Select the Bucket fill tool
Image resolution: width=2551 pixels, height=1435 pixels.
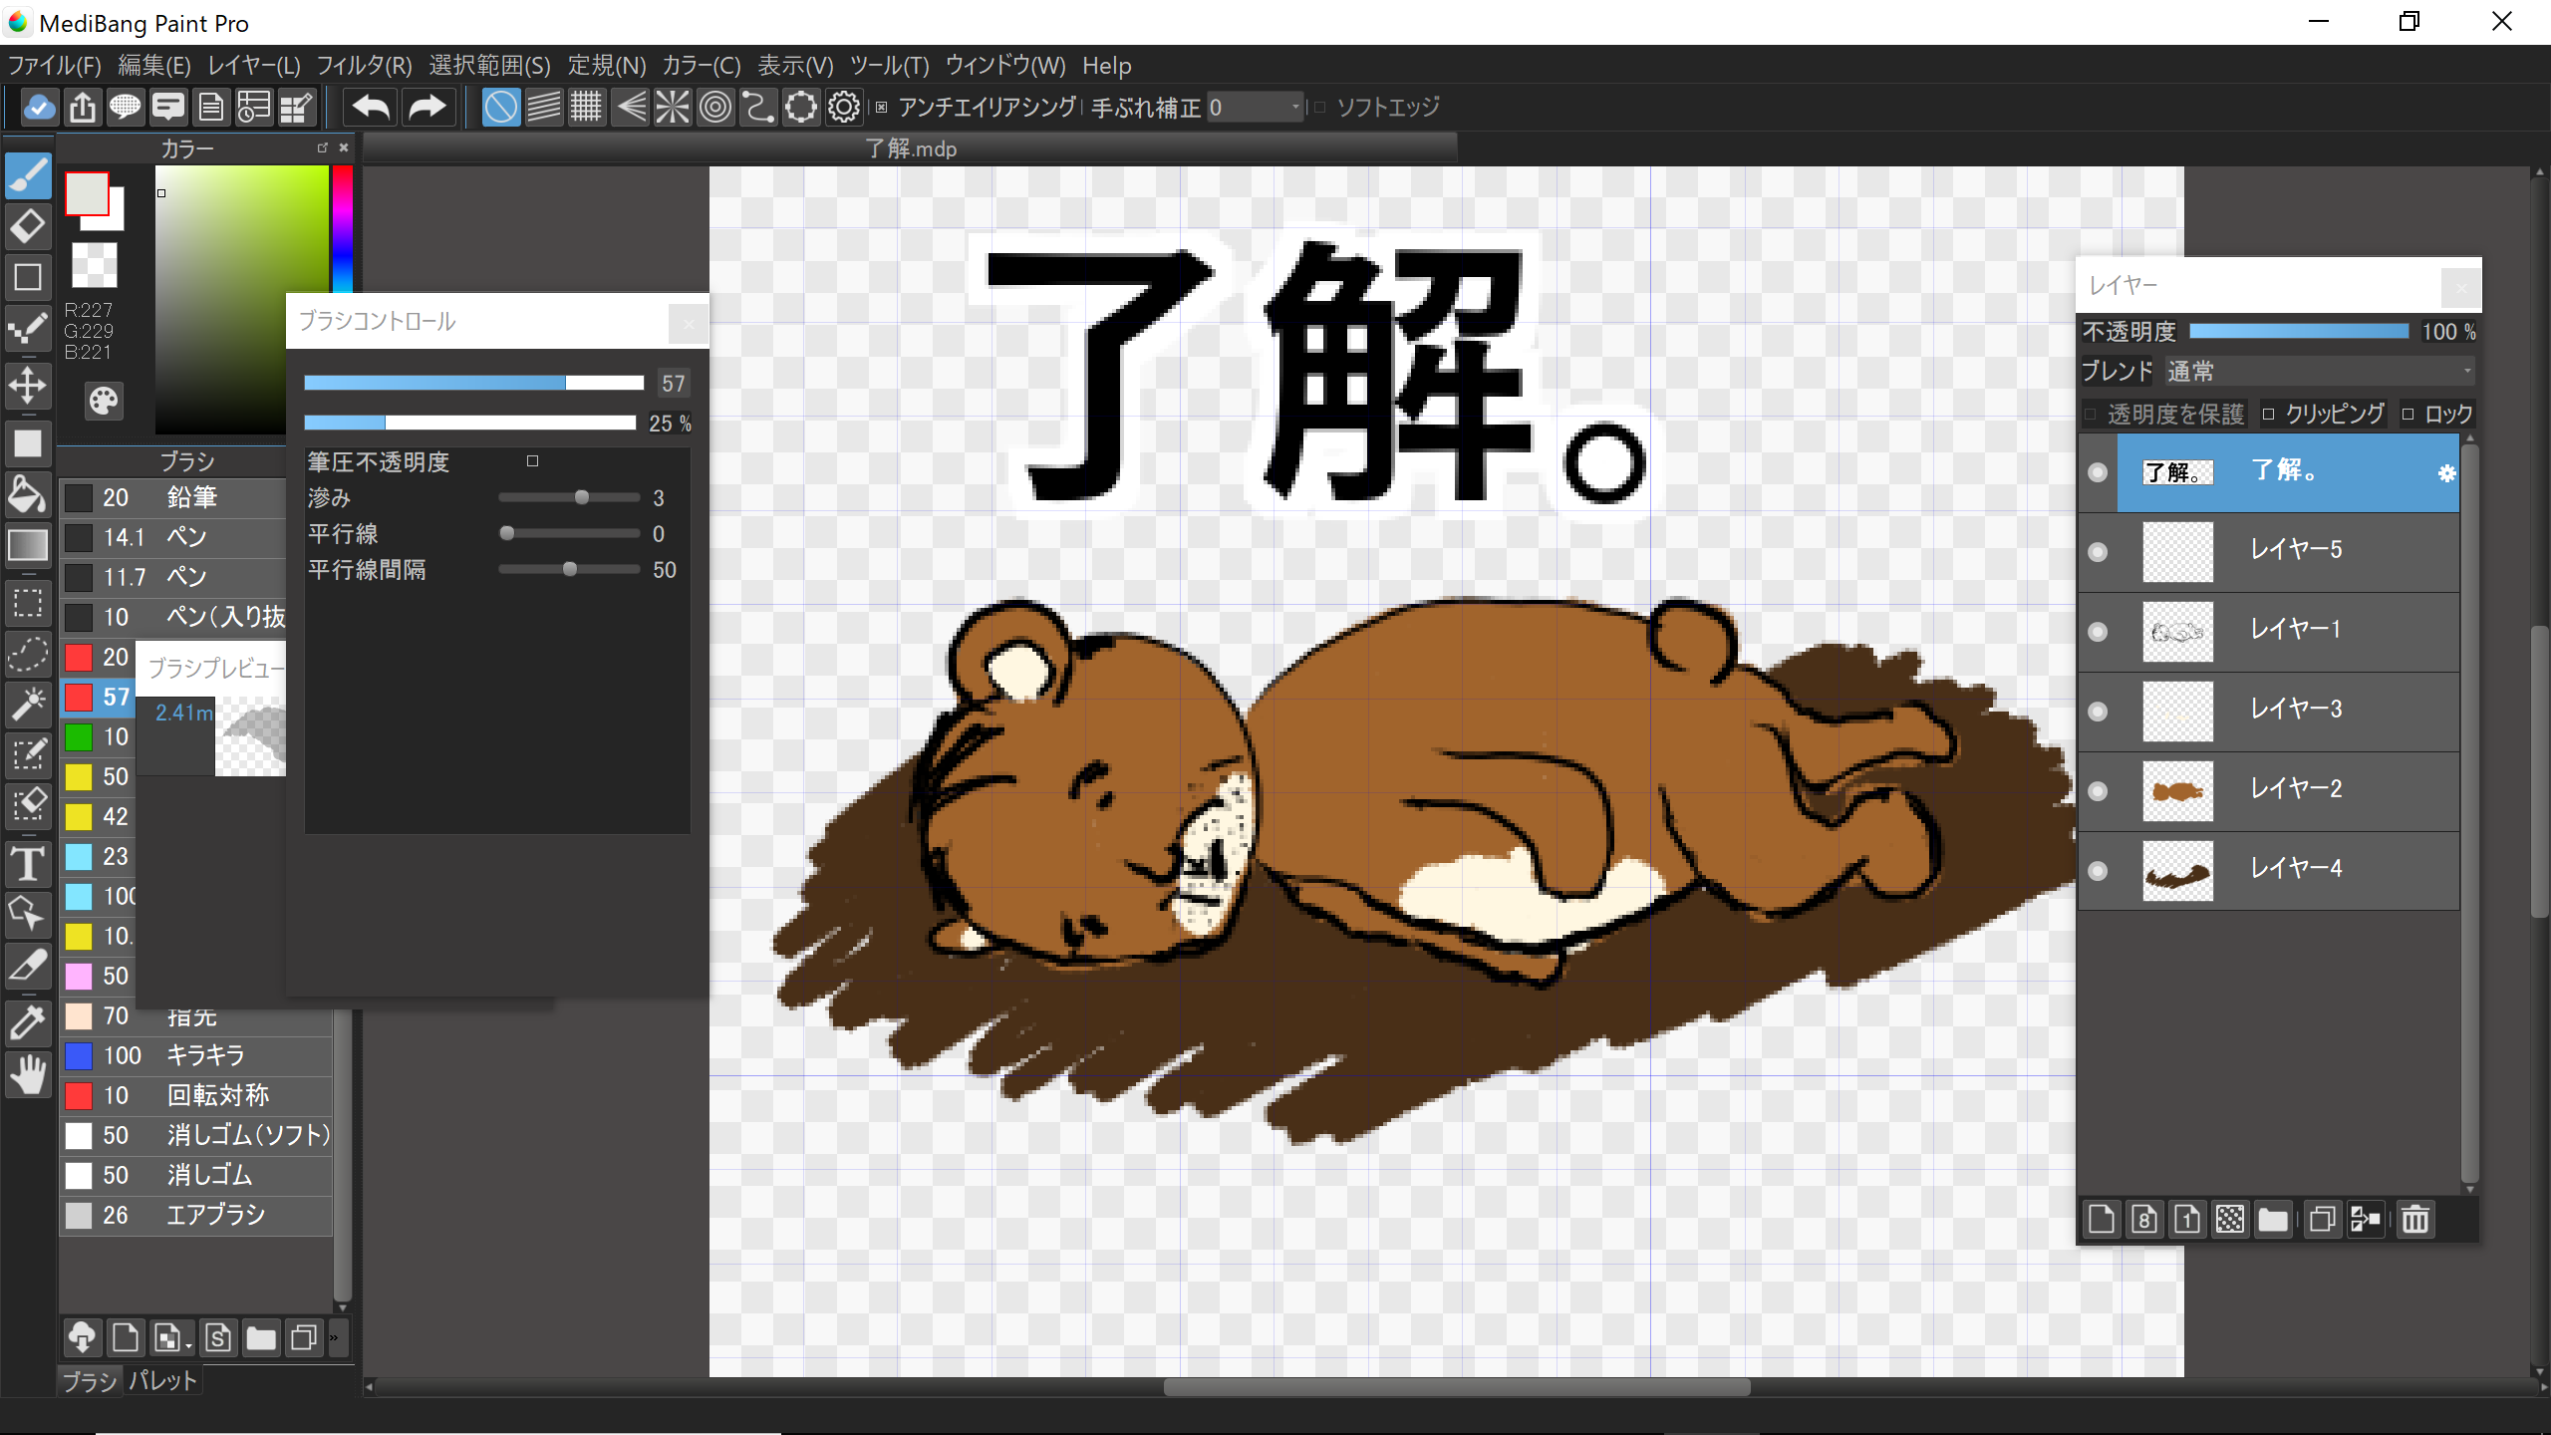point(28,495)
